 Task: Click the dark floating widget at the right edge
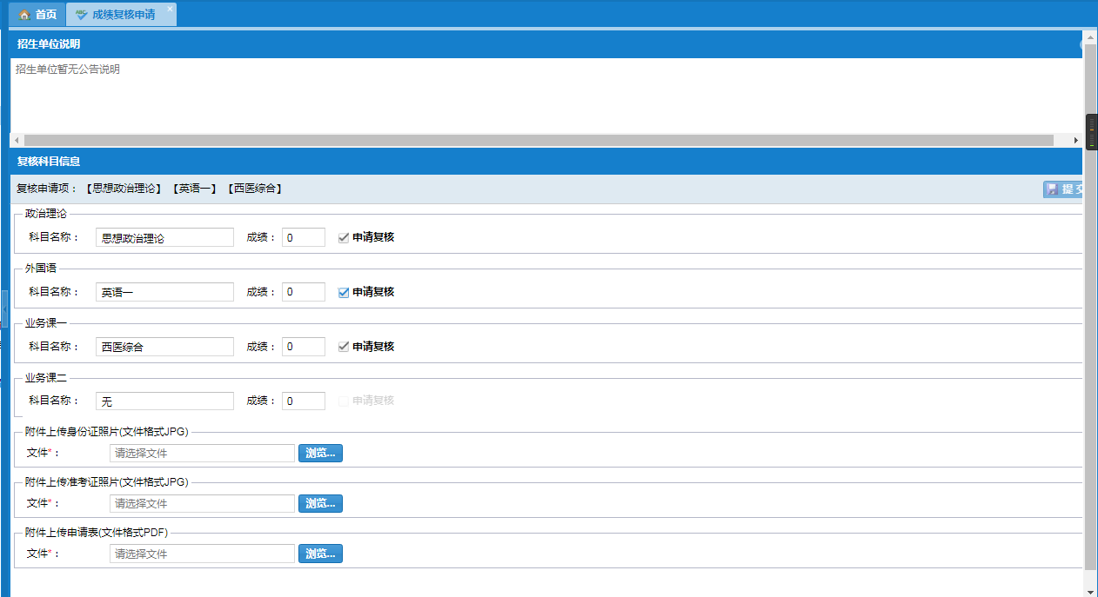(x=1091, y=136)
